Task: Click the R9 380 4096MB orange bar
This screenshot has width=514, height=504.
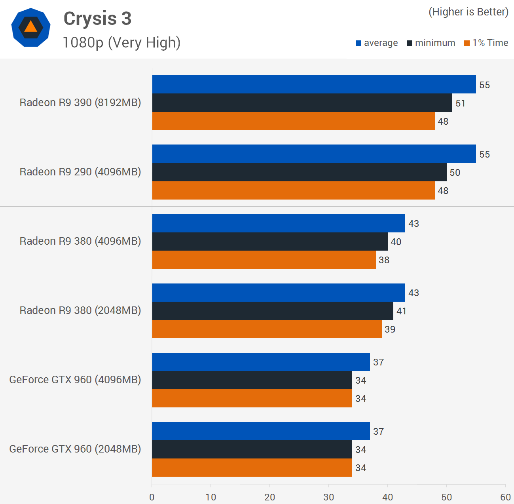Action: (264, 260)
